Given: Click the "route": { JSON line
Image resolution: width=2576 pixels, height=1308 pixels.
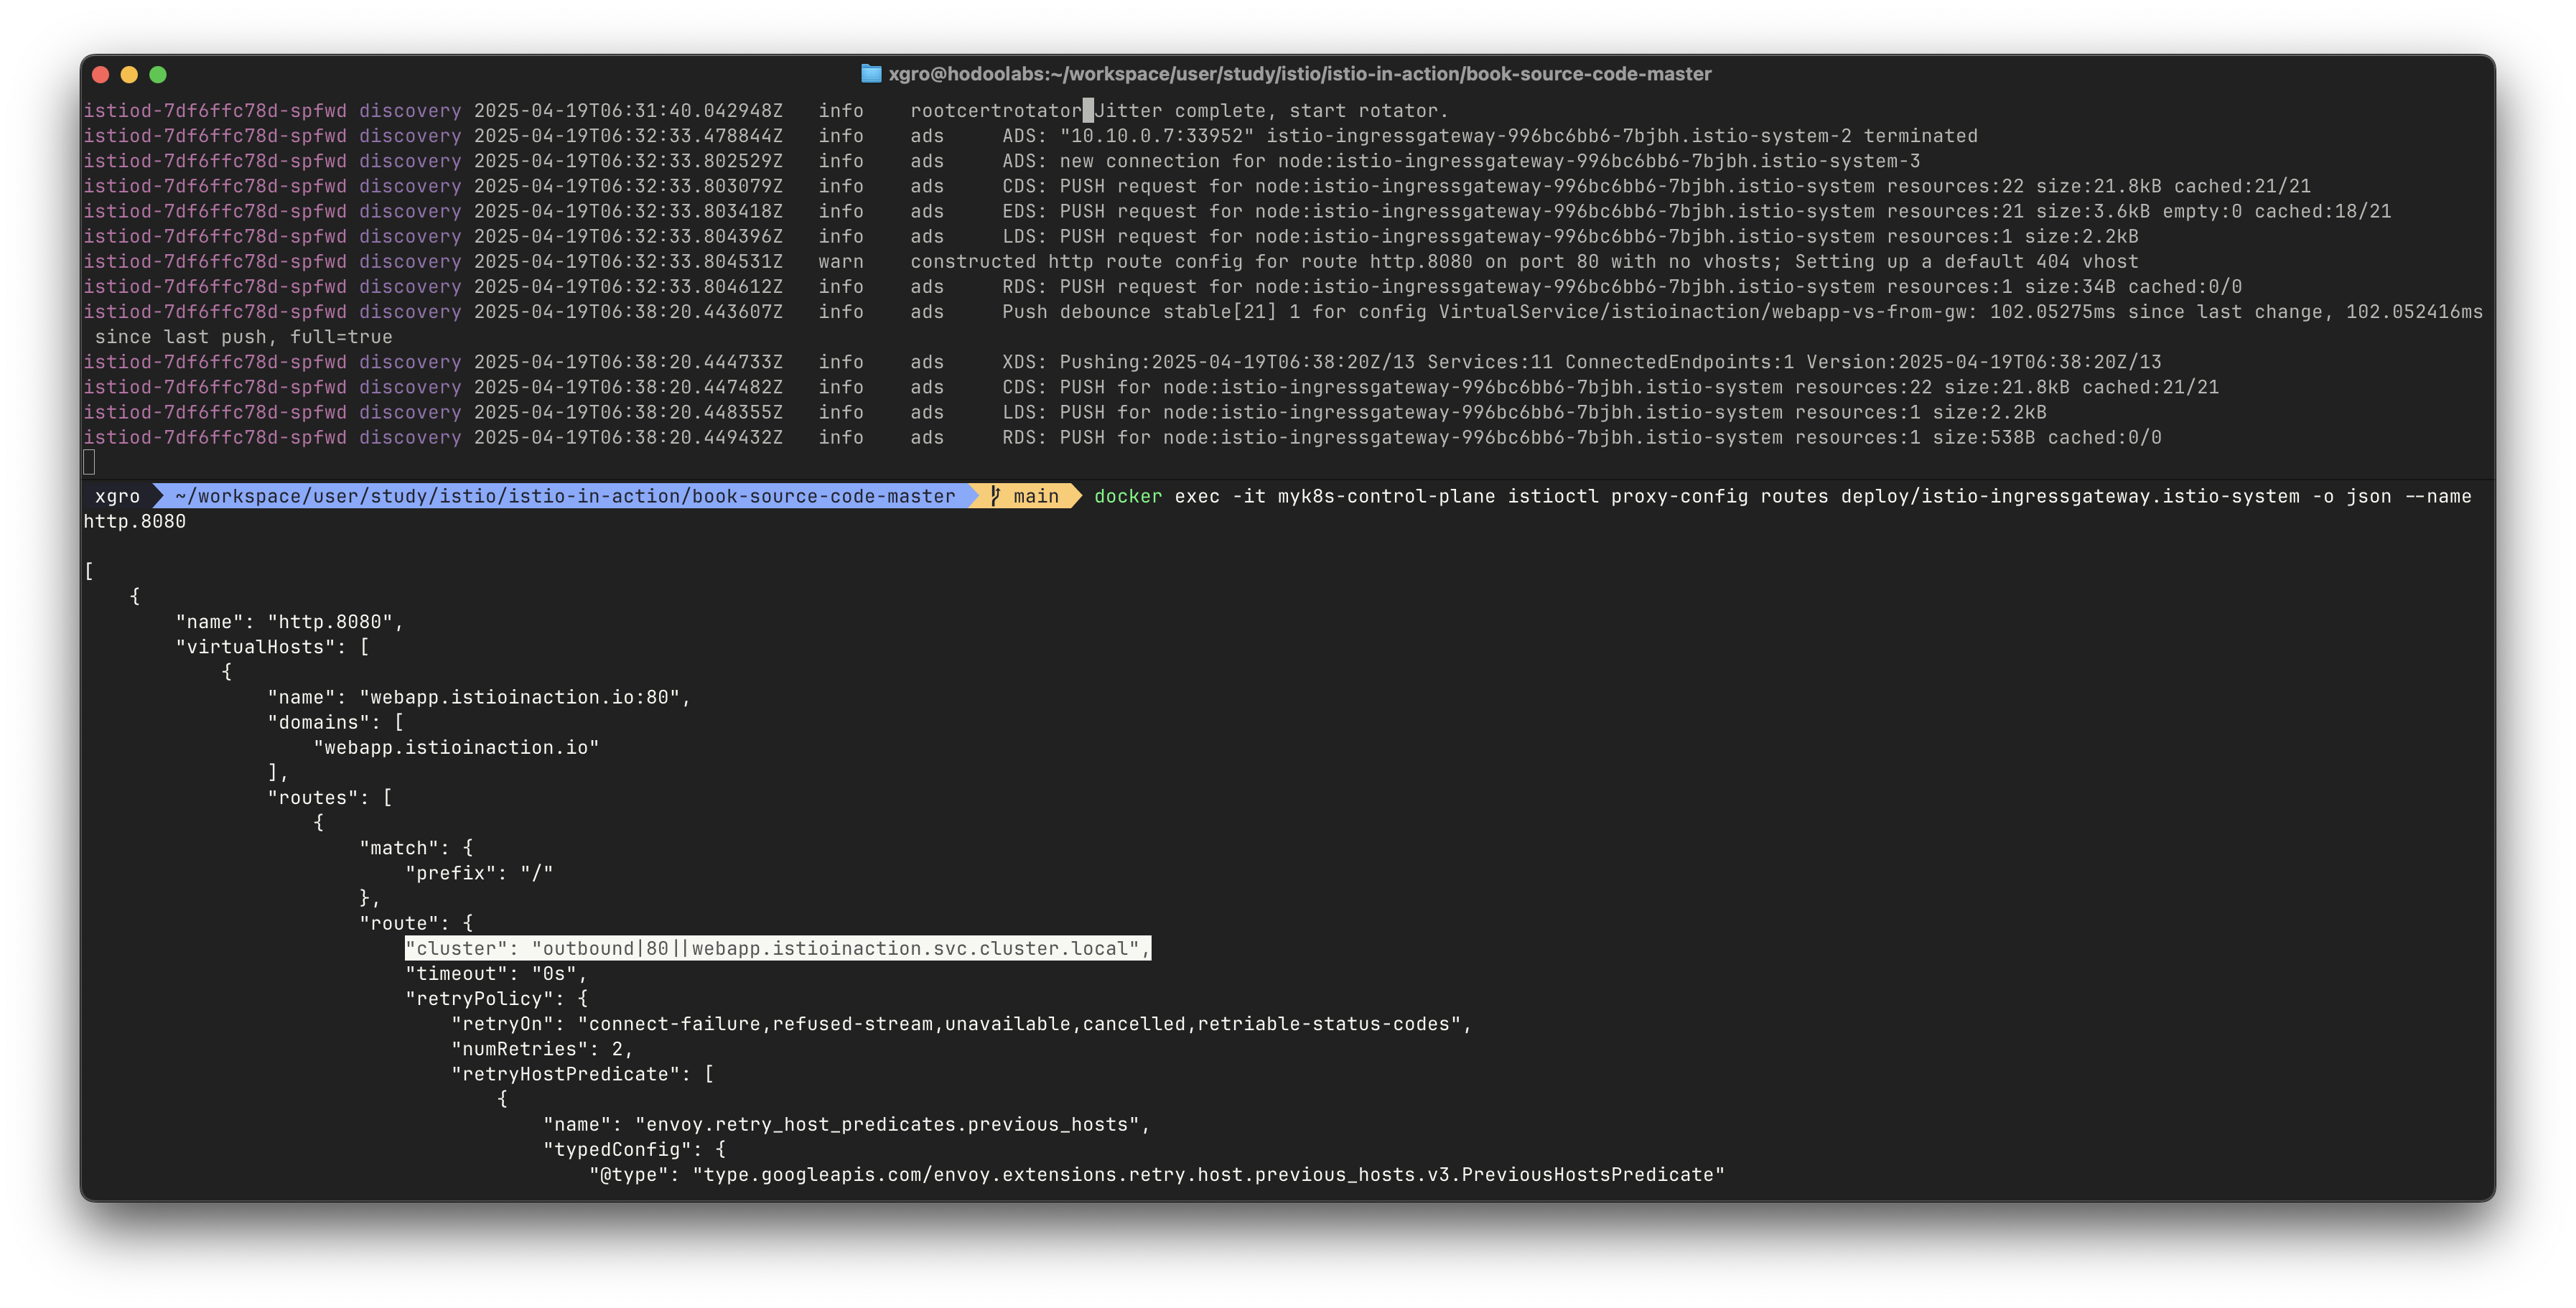Looking at the screenshot, I should (416, 923).
